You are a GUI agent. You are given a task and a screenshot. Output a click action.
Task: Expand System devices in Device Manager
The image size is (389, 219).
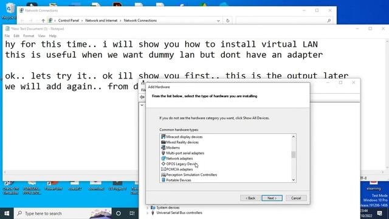[148, 207]
